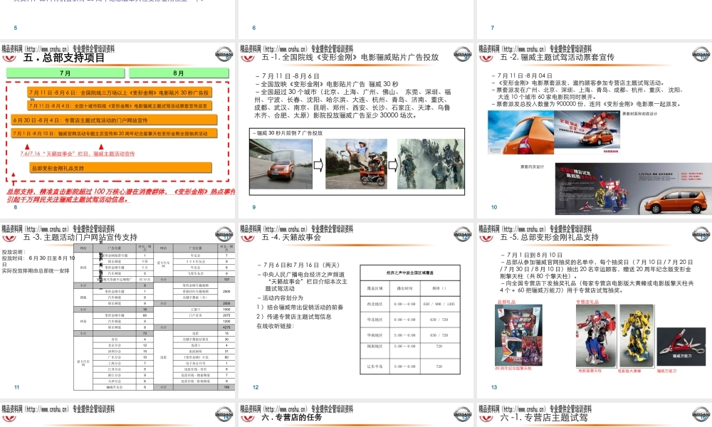Click the Nissan logo on slide 13
The height and width of the screenshot is (427, 712).
point(701,234)
